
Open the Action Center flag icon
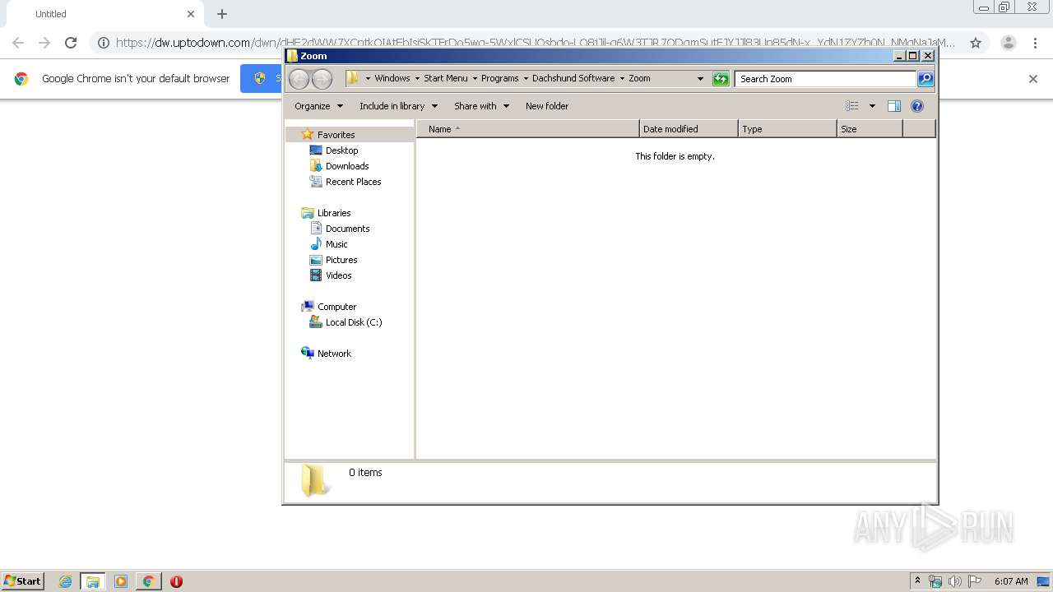[x=975, y=581]
